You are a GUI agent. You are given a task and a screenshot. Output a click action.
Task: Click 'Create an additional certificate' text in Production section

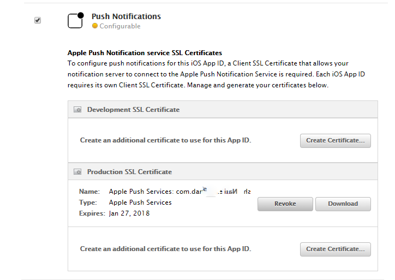click(165, 249)
